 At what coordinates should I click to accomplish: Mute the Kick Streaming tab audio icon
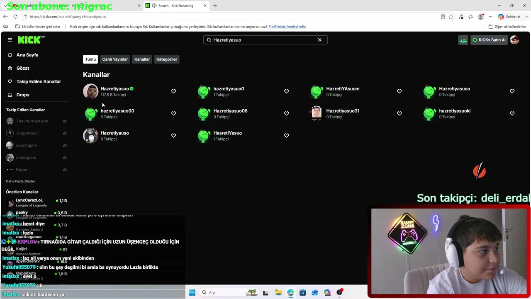point(154,6)
